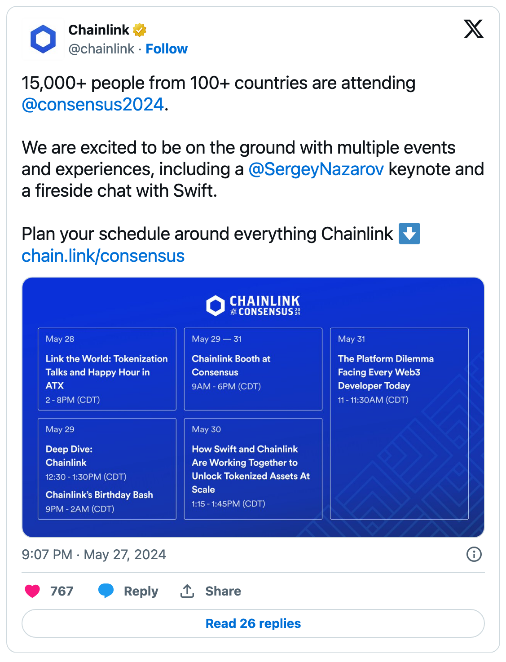506x662 pixels.
Task: Click the share upload icon
Action: (x=187, y=591)
